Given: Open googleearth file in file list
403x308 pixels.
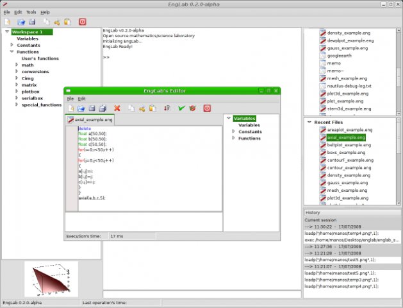Looking at the screenshot, I should pos(340,56).
